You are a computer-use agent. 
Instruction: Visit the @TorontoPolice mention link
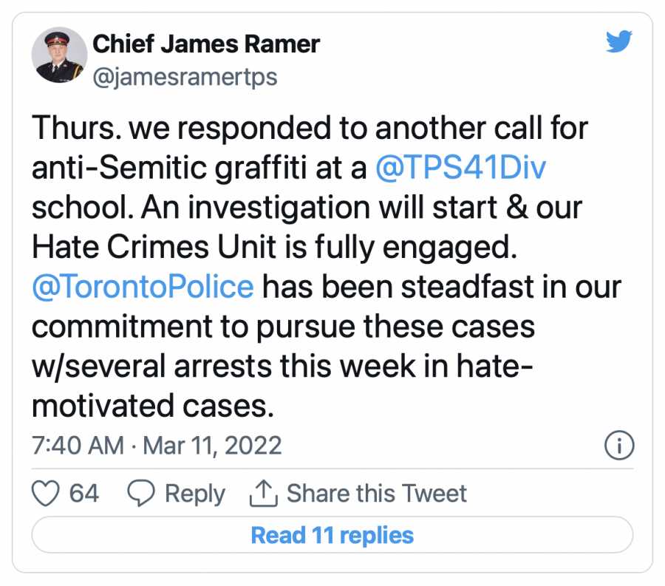click(x=143, y=285)
